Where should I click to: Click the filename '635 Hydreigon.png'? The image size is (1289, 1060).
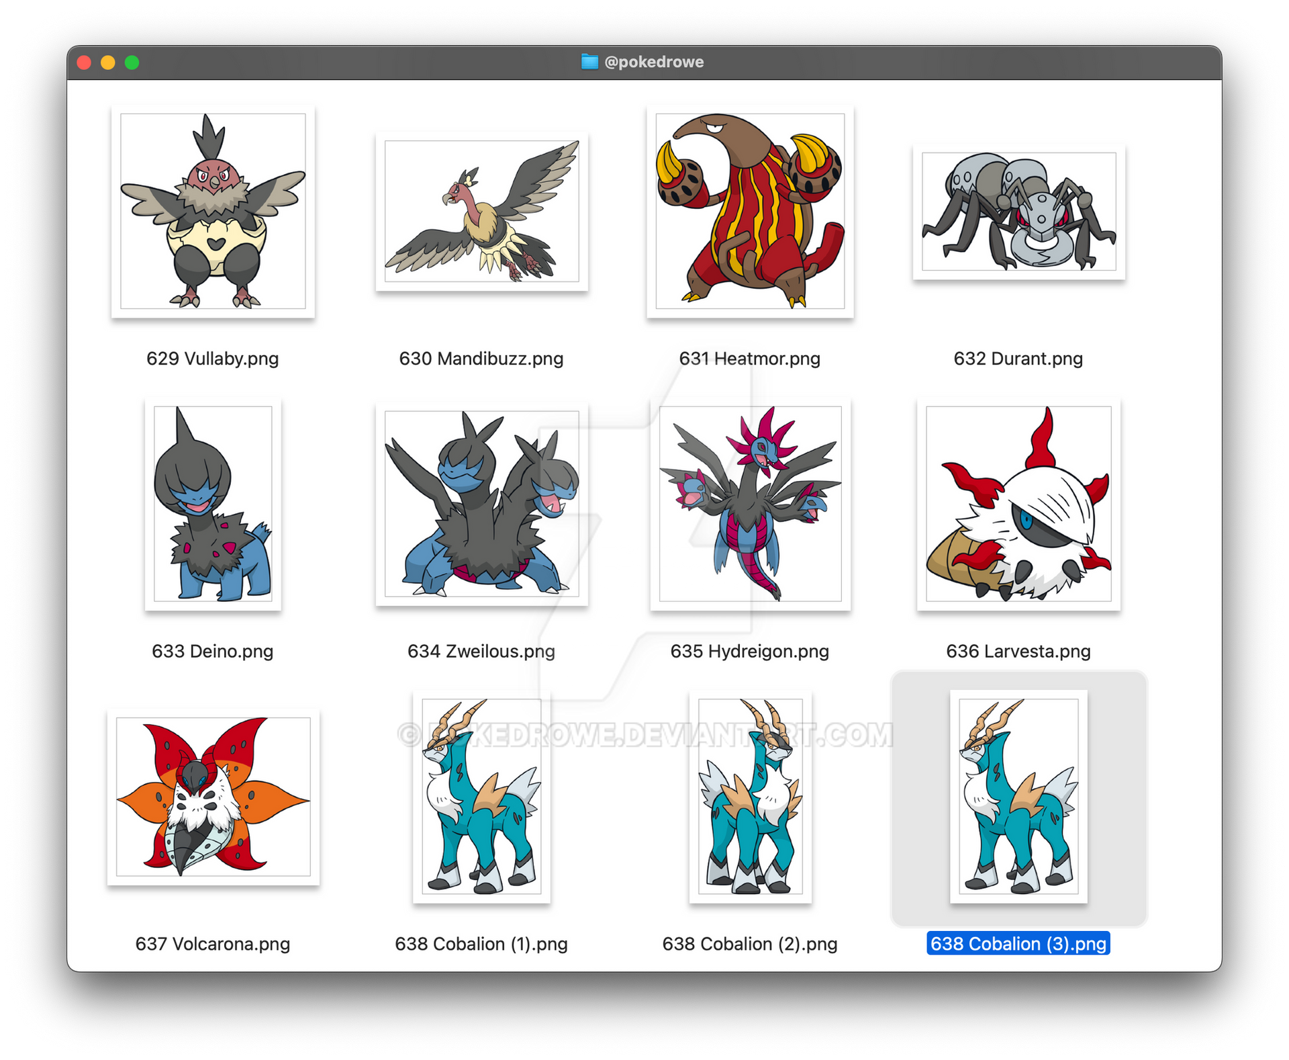tap(750, 652)
